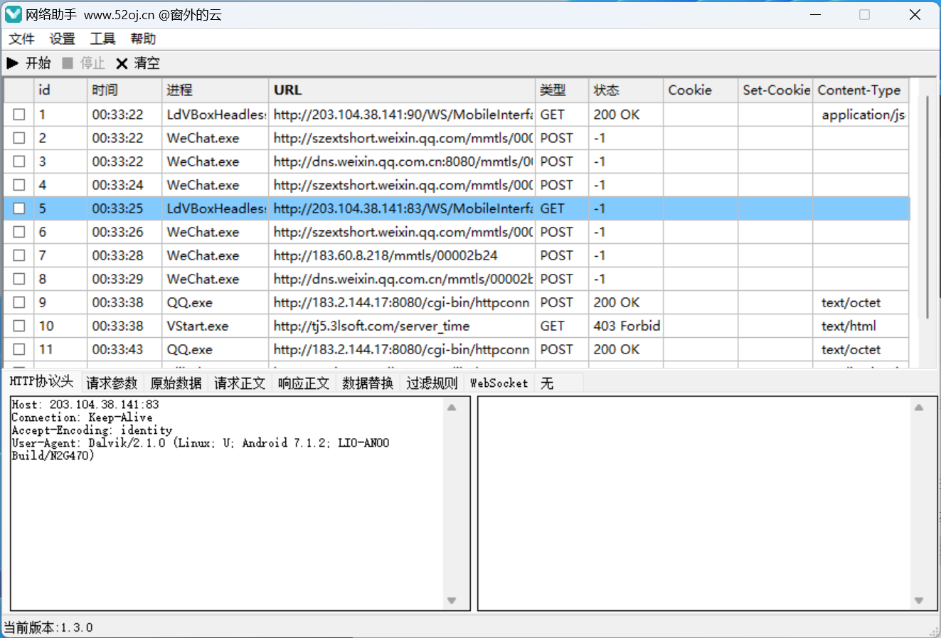
Task: Click the Start (开始) play button
Action: pos(28,63)
